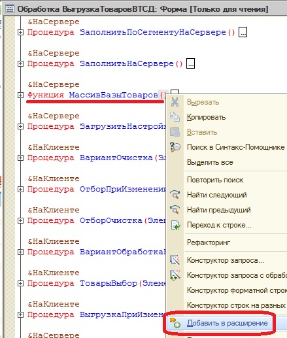Click the copy pages icon
The image size is (287, 338).
tap(175, 117)
